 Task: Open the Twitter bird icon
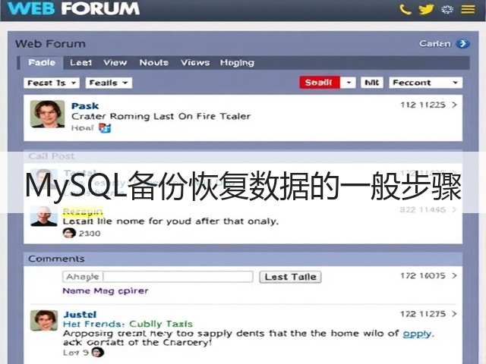click(426, 9)
